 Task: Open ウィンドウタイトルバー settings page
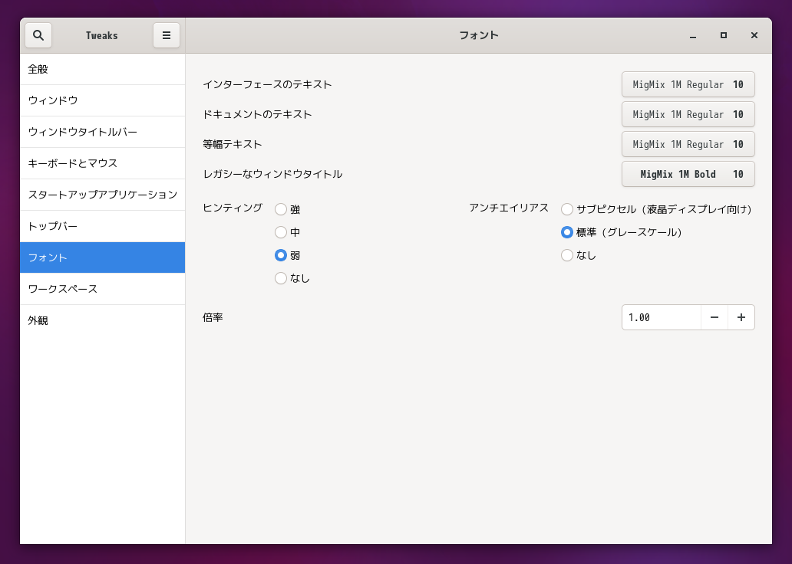click(x=103, y=132)
